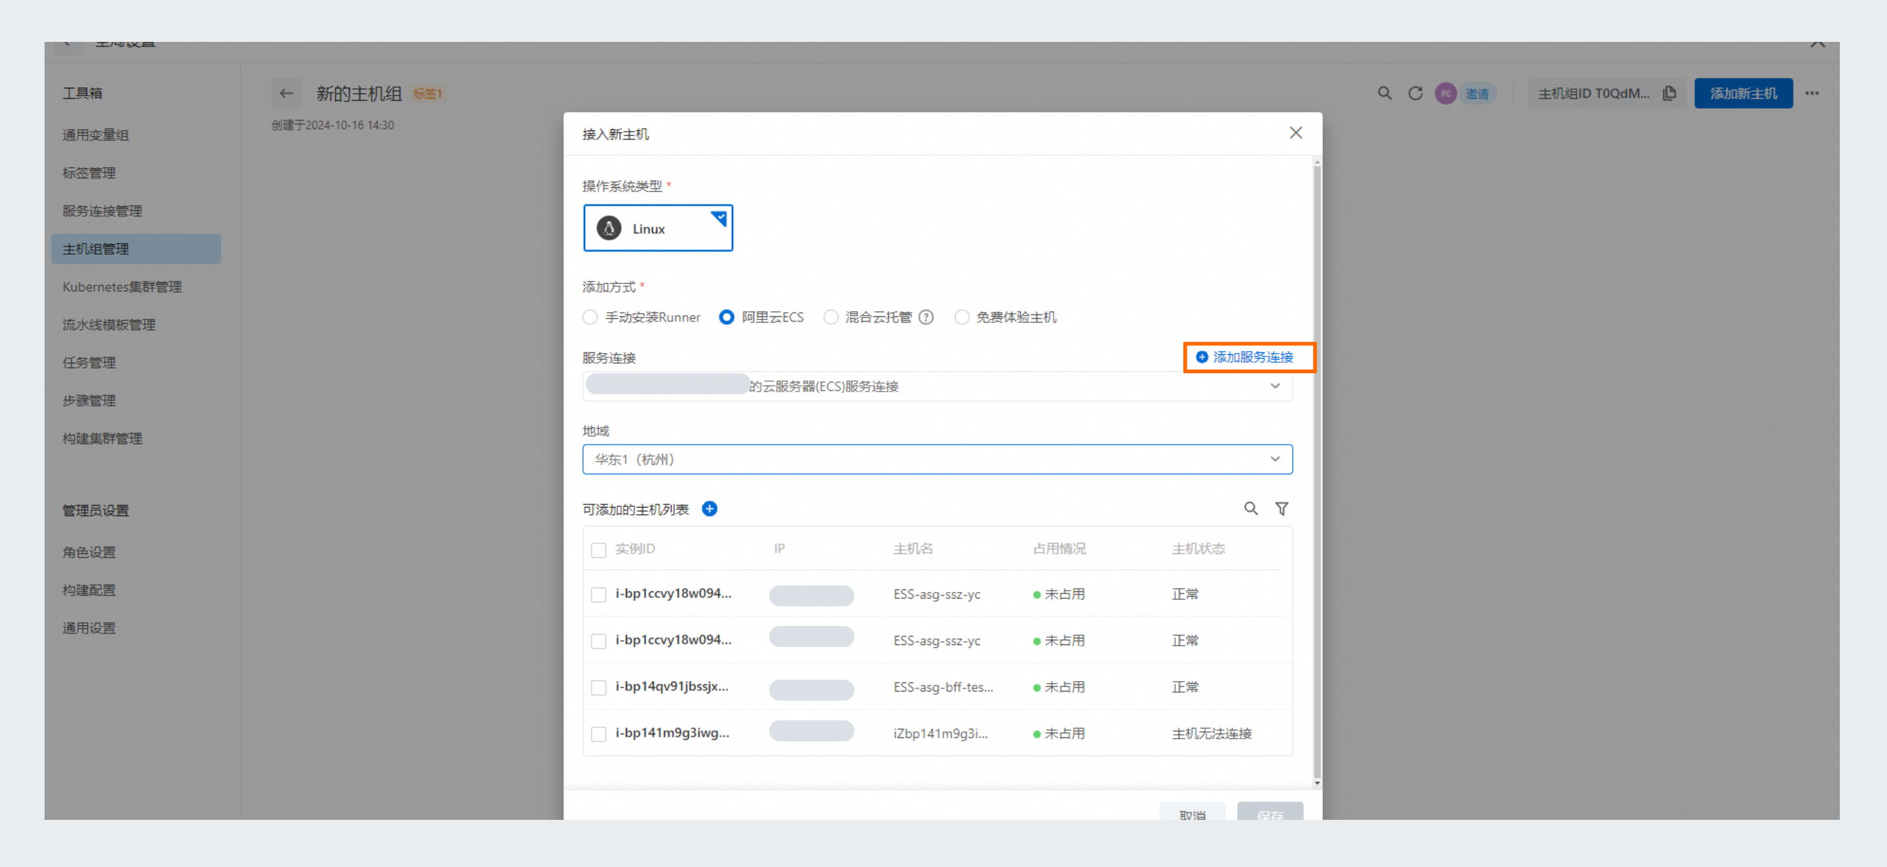Check the i-bp141m9g3iwg host row

point(598,733)
